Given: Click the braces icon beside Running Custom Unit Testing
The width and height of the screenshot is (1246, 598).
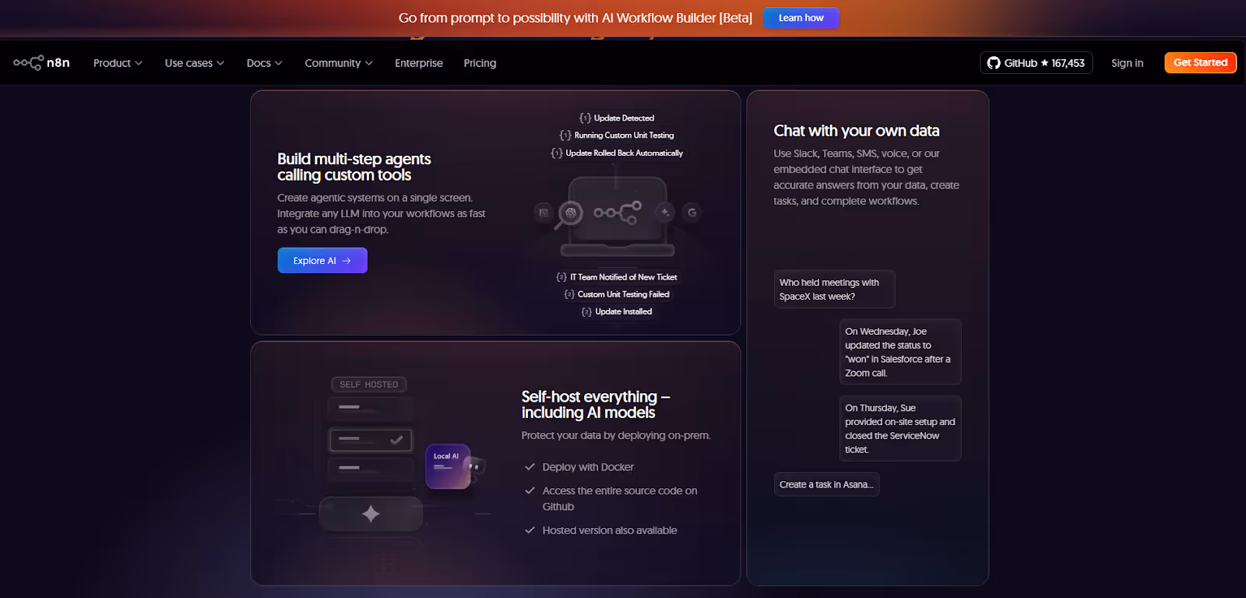Looking at the screenshot, I should click(565, 135).
